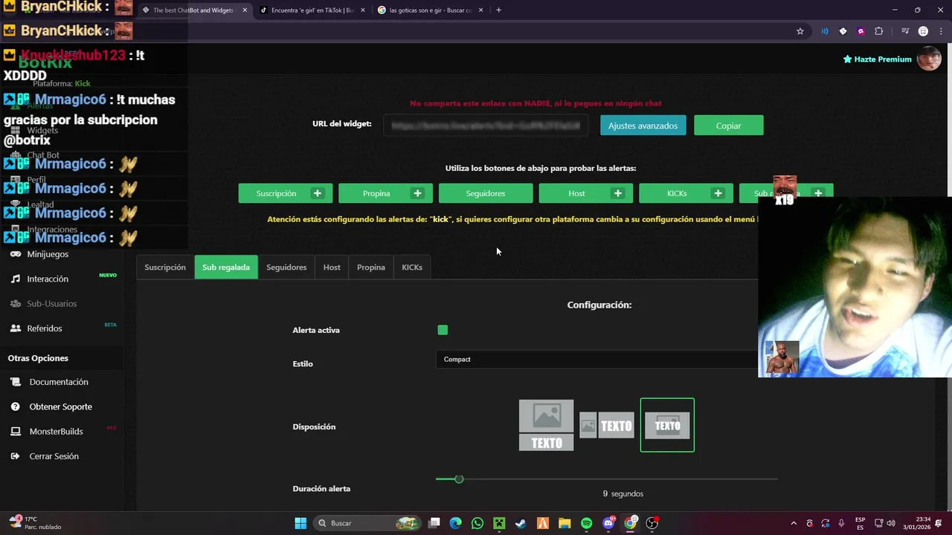Viewport: 952px width, 535px height.
Task: Switch to the Suscripción alert tab
Action: coord(165,267)
